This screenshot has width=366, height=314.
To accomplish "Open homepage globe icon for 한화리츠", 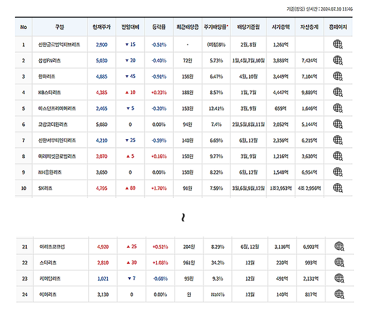I will [x=338, y=76].
